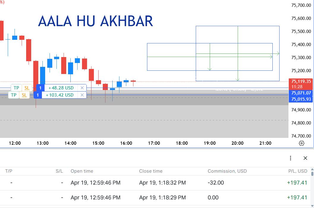
Task: Sort by Commission, USD column header
Action: coord(227,171)
